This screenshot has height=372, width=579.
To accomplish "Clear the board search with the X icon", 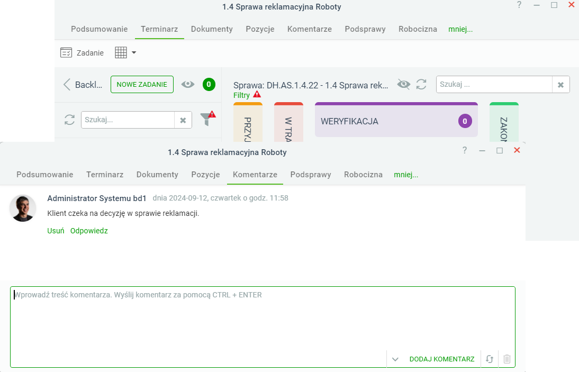I will coord(560,85).
